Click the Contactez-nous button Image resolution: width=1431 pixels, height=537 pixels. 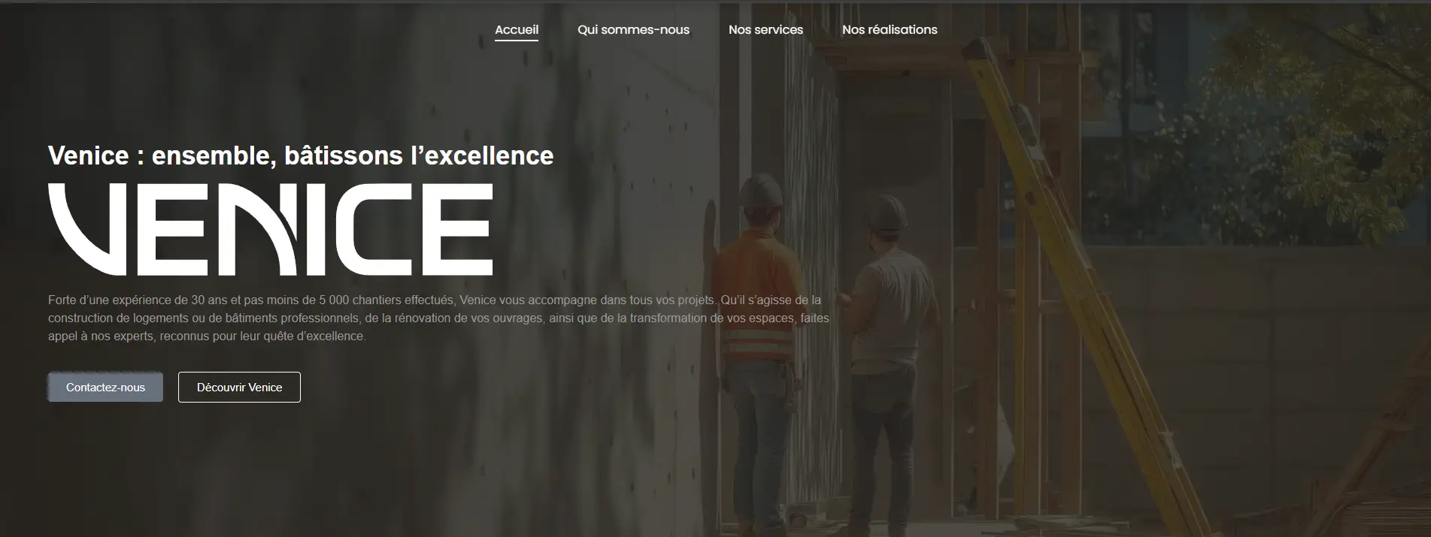pyautogui.click(x=105, y=388)
